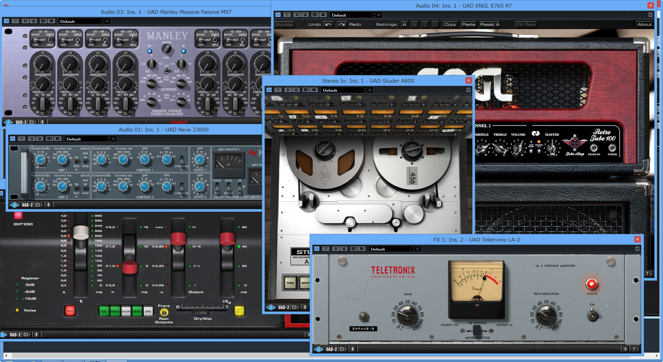Click the dollar icon in LA-2 footer
The height and width of the screenshot is (362, 663).
tap(625, 349)
